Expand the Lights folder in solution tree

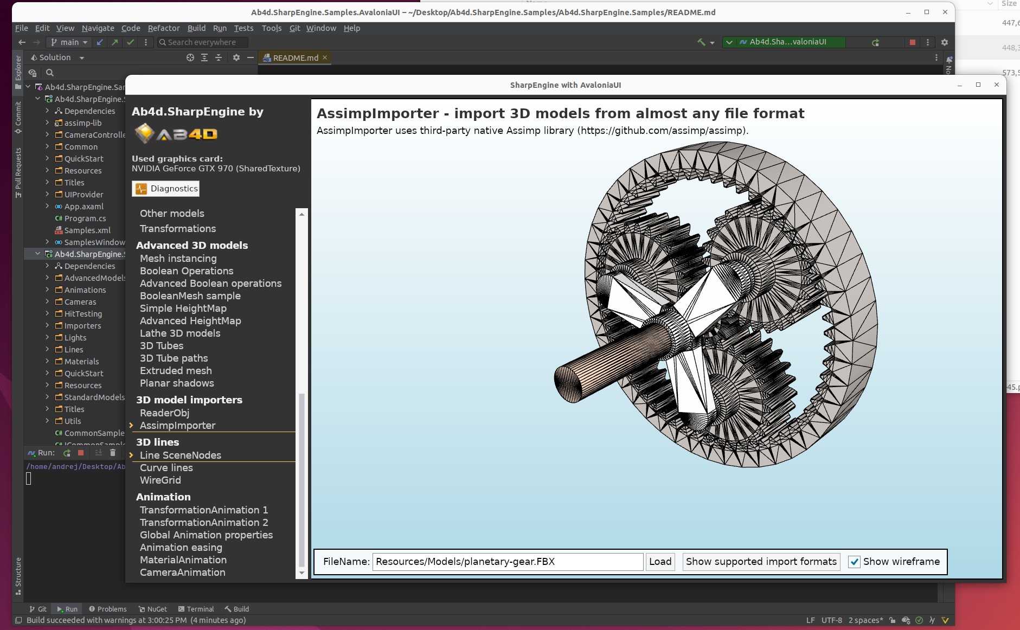[x=47, y=338]
